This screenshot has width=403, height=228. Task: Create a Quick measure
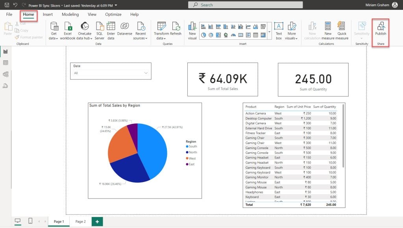coord(342,31)
